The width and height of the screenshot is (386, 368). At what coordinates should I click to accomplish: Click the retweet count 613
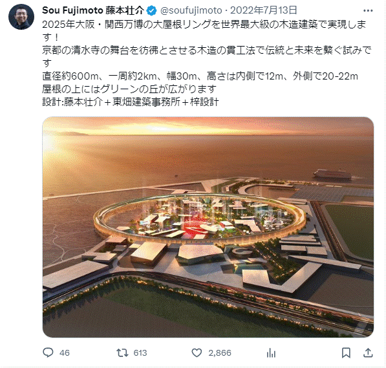(x=140, y=353)
